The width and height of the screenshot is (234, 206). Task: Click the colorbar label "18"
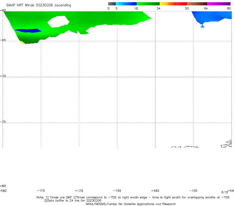coord(136,8)
